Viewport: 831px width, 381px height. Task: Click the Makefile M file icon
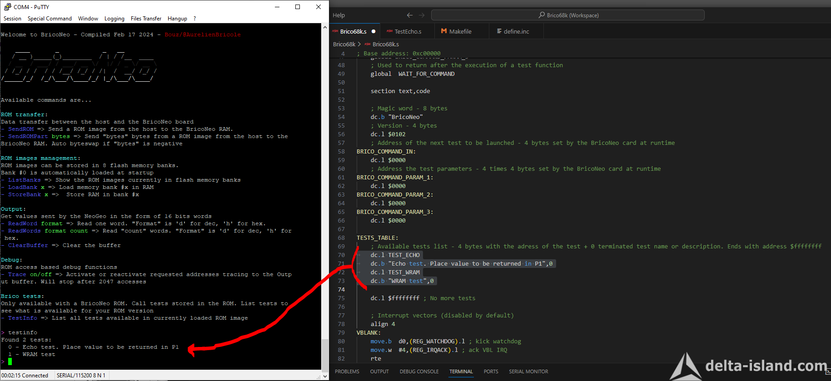tap(444, 31)
